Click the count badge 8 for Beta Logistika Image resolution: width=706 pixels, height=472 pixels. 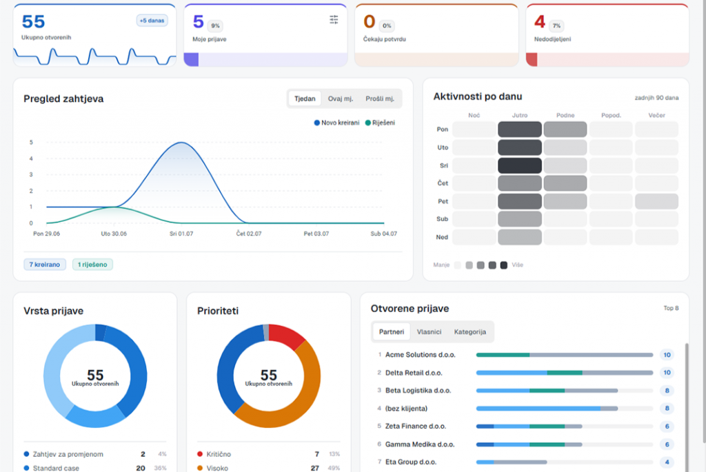pyautogui.click(x=667, y=391)
